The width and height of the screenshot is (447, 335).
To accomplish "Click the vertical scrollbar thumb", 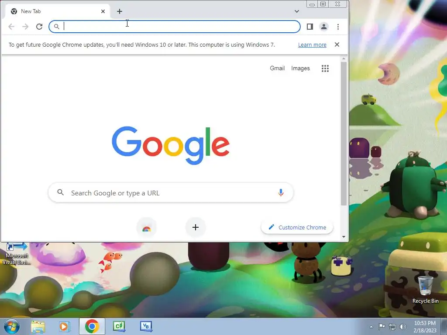I will (344, 133).
